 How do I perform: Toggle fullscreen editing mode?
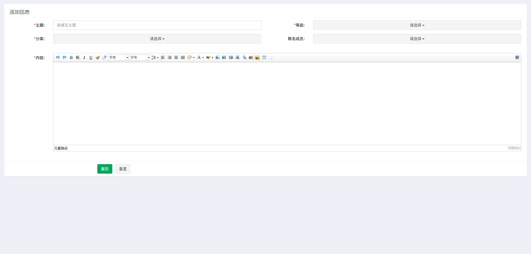(x=517, y=57)
